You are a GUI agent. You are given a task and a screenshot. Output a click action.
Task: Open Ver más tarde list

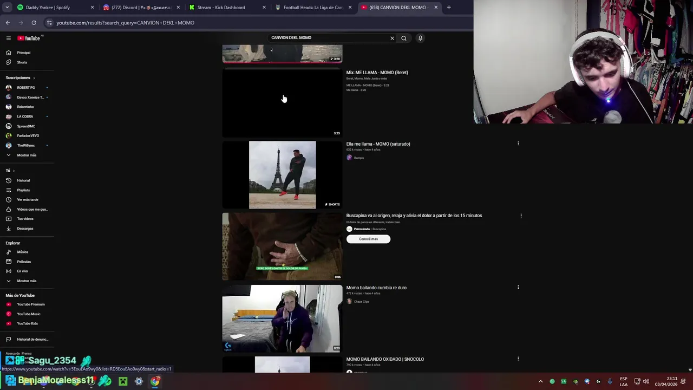pyautogui.click(x=27, y=200)
